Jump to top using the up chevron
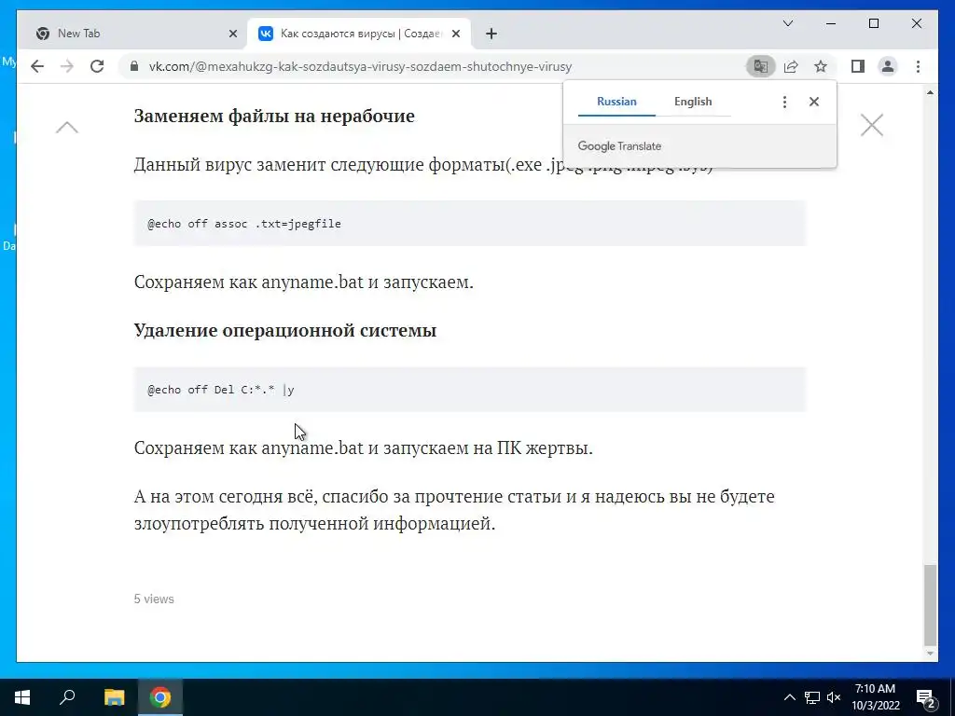 click(x=67, y=127)
